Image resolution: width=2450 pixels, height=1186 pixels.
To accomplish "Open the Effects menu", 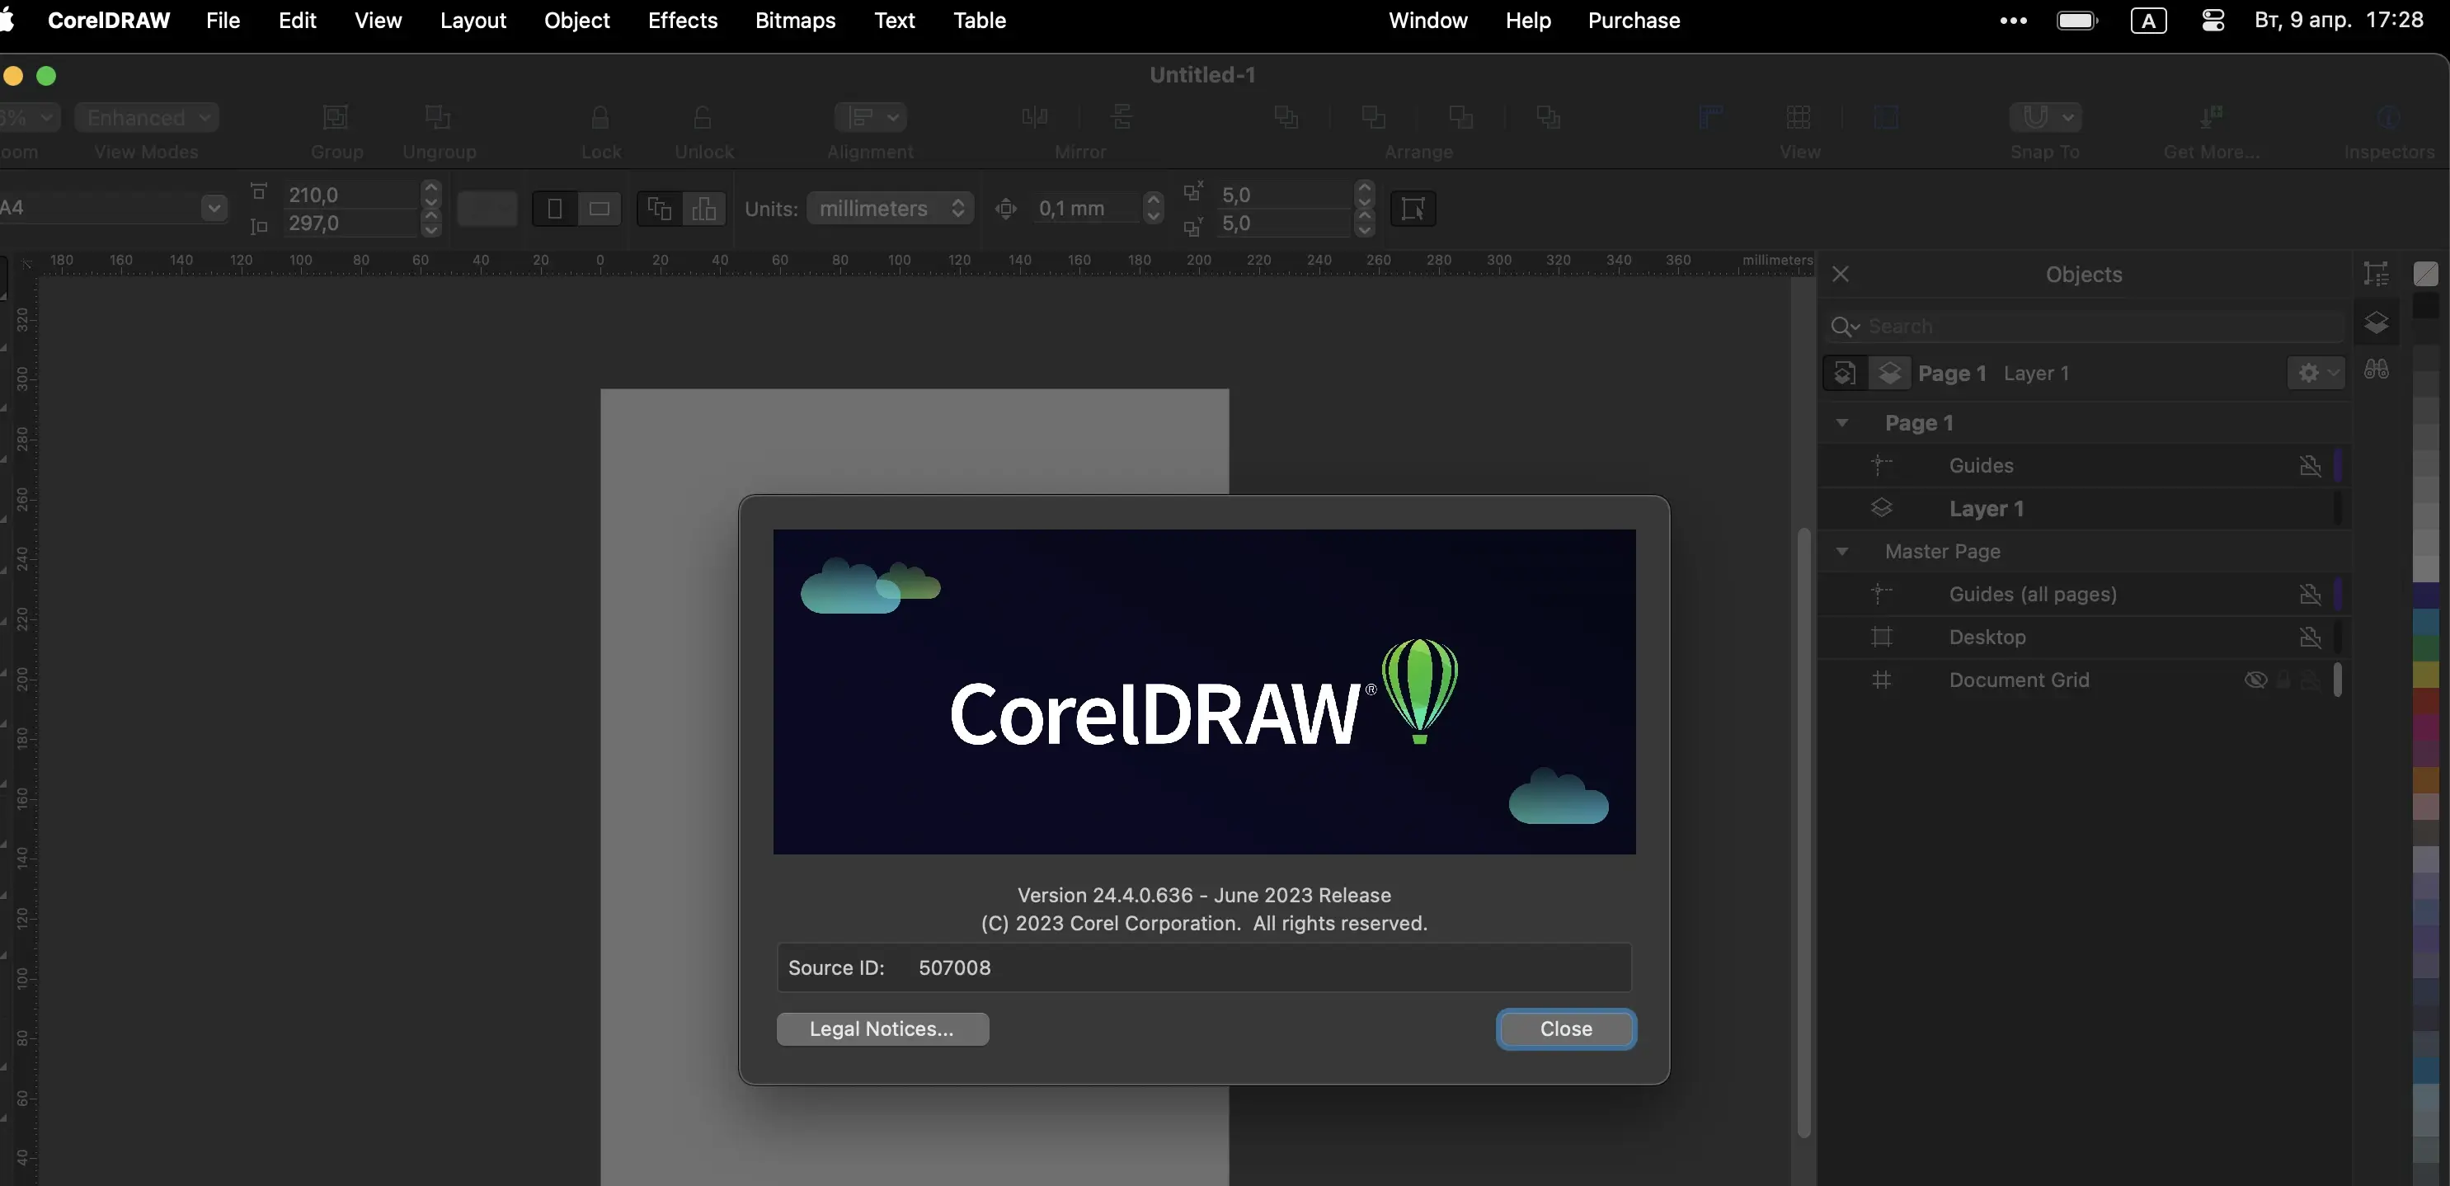I will coord(683,20).
